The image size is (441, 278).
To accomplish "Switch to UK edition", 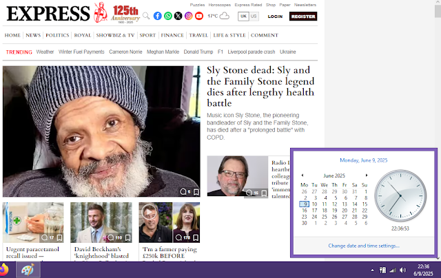I will pos(243,17).
